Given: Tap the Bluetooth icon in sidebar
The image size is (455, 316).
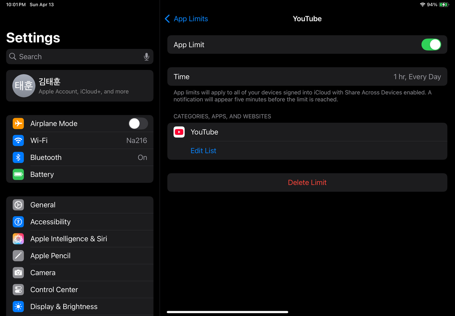Looking at the screenshot, I should coord(18,158).
